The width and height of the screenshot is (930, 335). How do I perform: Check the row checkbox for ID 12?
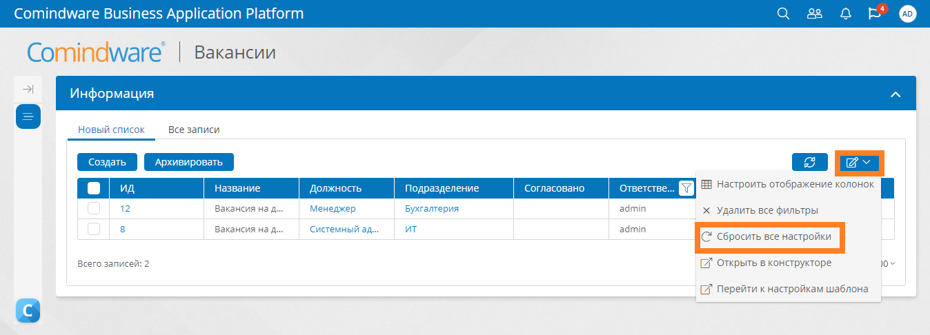coord(94,208)
